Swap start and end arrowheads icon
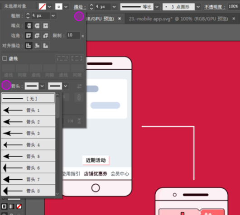240x215 pixels. [x=79, y=86]
